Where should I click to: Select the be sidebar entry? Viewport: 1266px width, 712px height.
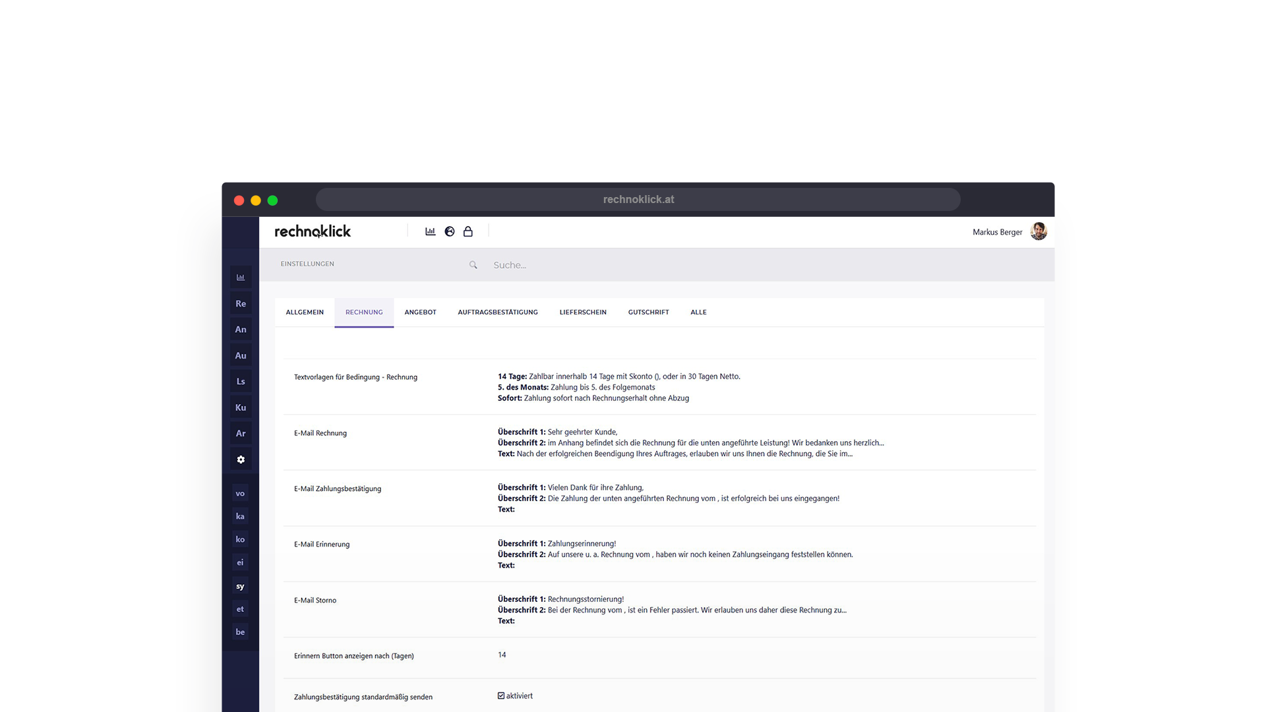[240, 632]
